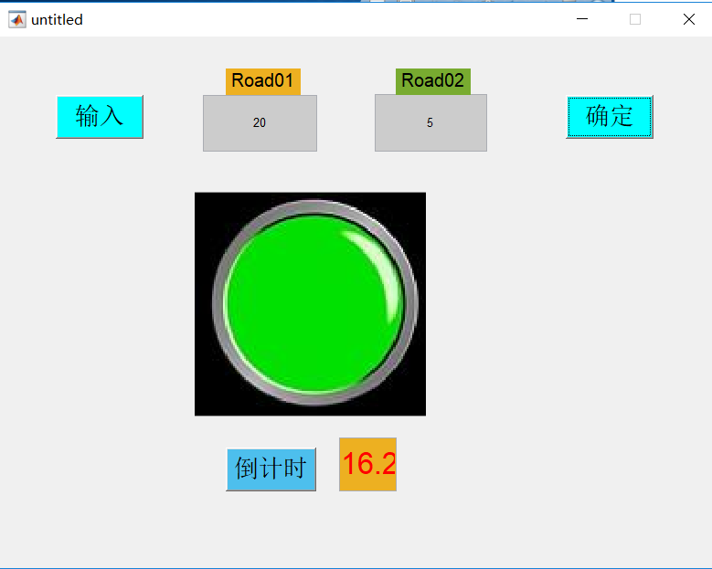Click the Road01 input field showing 20
The image size is (712, 569).
260,123
